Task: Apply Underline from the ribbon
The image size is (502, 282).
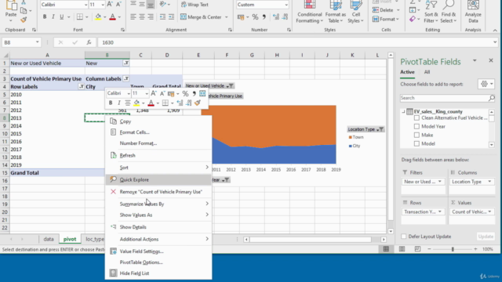Action: [x=61, y=17]
